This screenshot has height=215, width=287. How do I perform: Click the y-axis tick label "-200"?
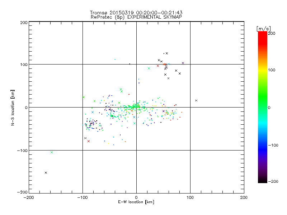pos(22,192)
